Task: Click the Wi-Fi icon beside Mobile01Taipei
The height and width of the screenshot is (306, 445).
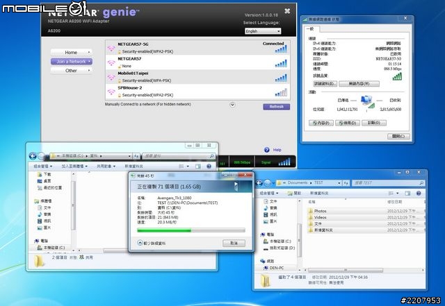Action: tap(111, 77)
